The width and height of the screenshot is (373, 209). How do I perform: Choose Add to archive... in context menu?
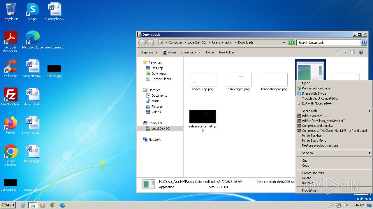[x=334, y=116]
